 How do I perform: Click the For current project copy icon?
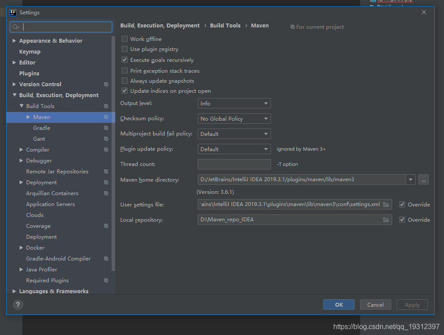[292, 27]
